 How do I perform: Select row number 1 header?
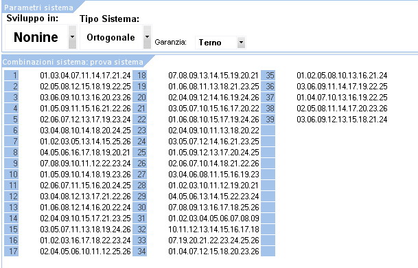tap(12, 76)
